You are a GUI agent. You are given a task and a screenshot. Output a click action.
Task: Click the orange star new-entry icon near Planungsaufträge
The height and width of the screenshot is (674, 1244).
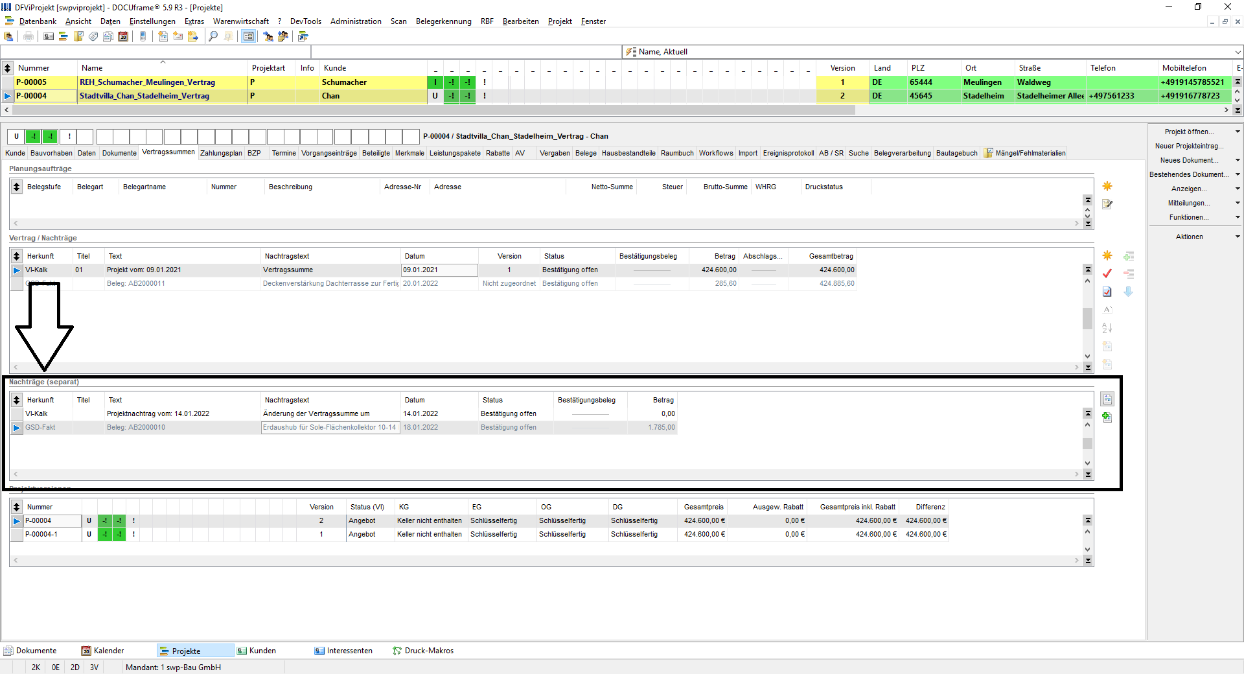coord(1107,186)
